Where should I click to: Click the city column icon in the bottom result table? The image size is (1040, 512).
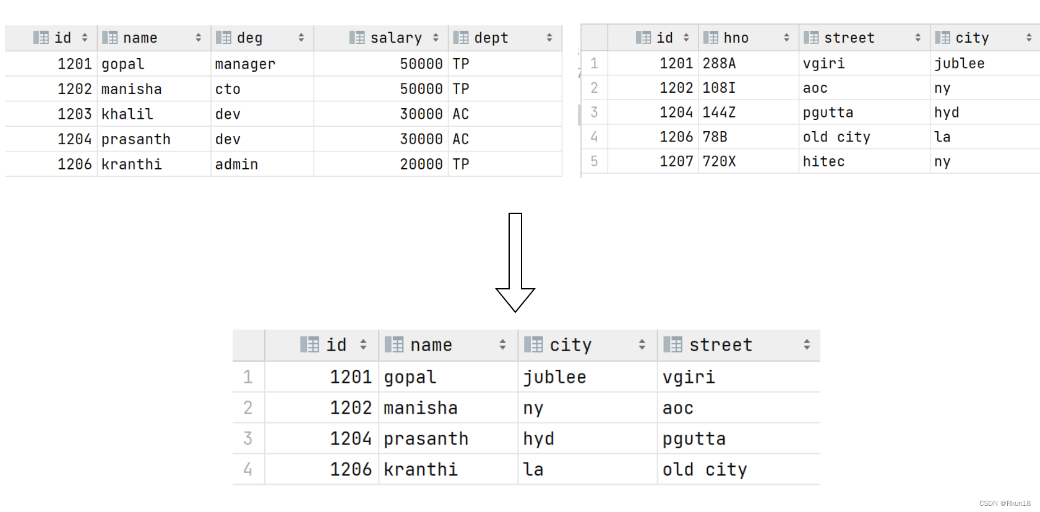coord(533,344)
